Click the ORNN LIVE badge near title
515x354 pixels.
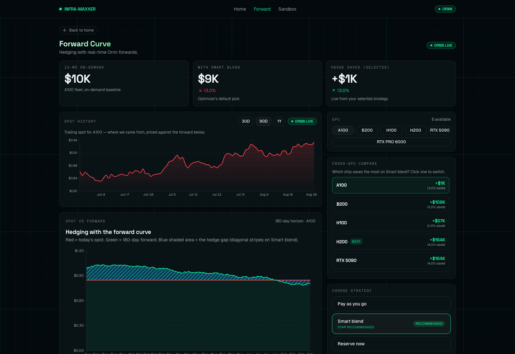click(441, 45)
